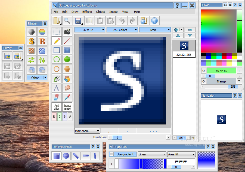245x172 pixels.
Task: Click the Undo arrow in toolbar
Action: click(122, 21)
